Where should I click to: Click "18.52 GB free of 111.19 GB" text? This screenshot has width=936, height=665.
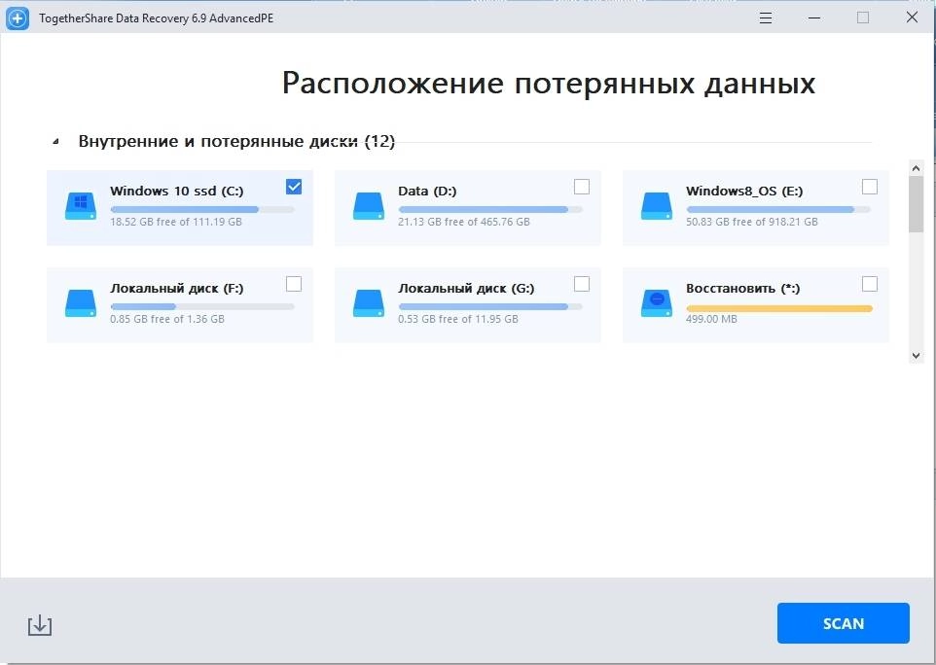(176, 222)
